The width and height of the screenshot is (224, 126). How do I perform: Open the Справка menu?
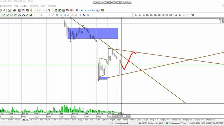coord(52,6)
